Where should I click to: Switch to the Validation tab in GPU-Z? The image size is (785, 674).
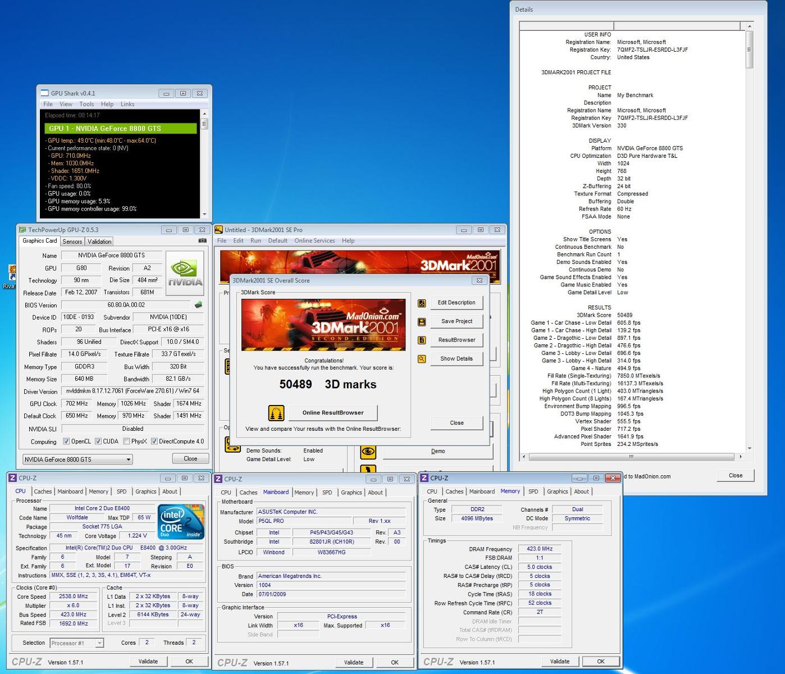click(x=99, y=242)
